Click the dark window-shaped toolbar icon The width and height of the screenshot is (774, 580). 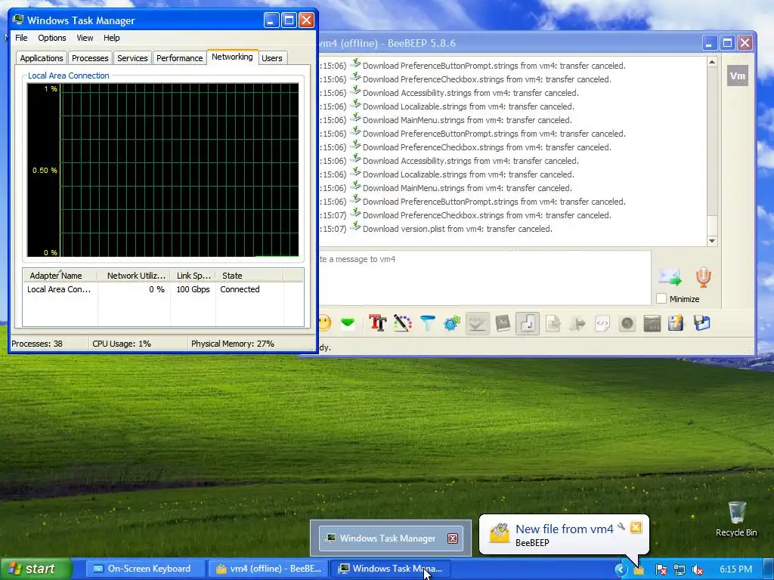[x=652, y=323]
